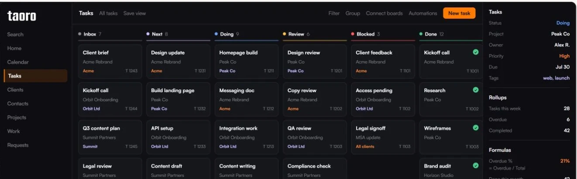Click task ID T 1101
577x179 pixels.
[405, 71]
